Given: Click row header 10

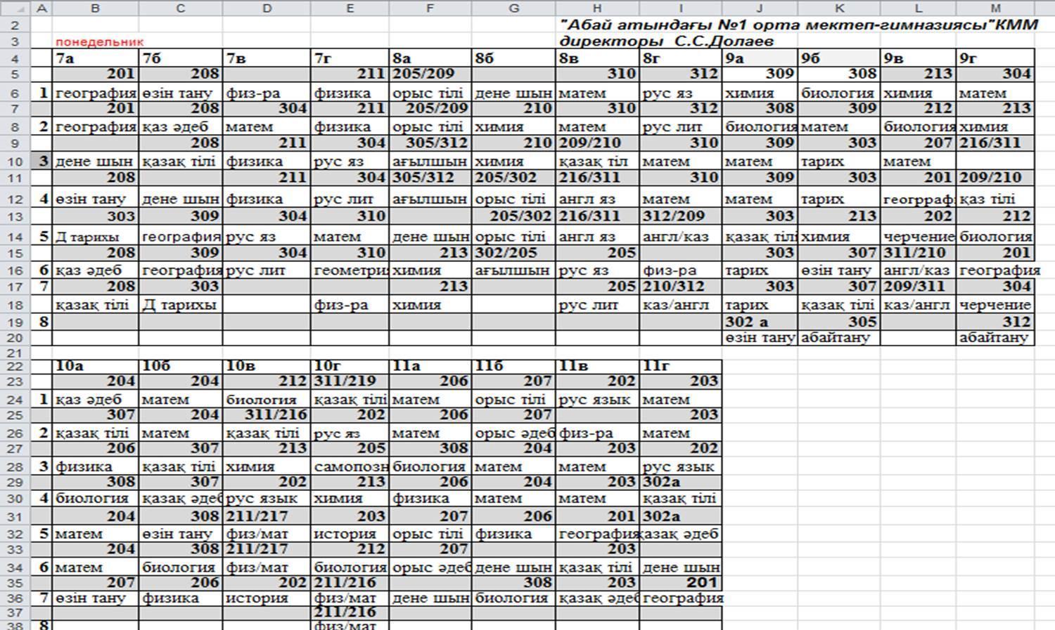Looking at the screenshot, I should 16,161.
